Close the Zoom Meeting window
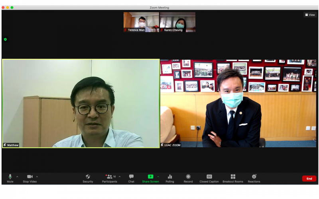Viewport: 319px width, 199px height. (x=3, y=8)
